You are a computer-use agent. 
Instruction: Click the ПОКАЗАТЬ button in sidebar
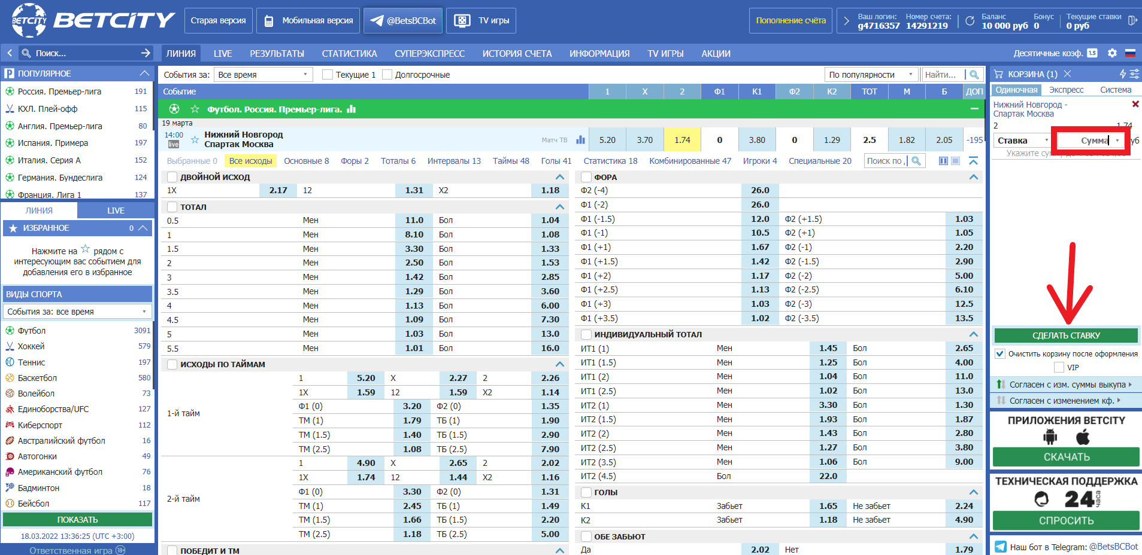point(77,520)
